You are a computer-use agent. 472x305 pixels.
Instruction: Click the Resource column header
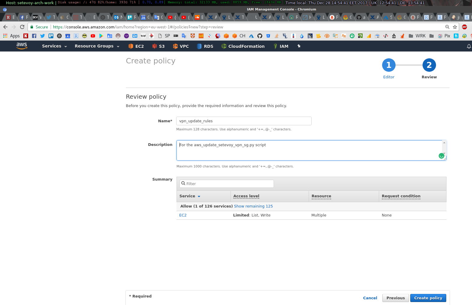321,196
